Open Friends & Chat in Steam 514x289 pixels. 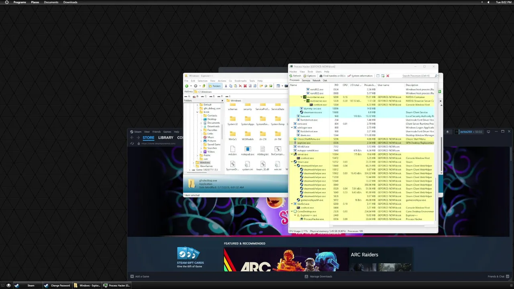pos(498,277)
